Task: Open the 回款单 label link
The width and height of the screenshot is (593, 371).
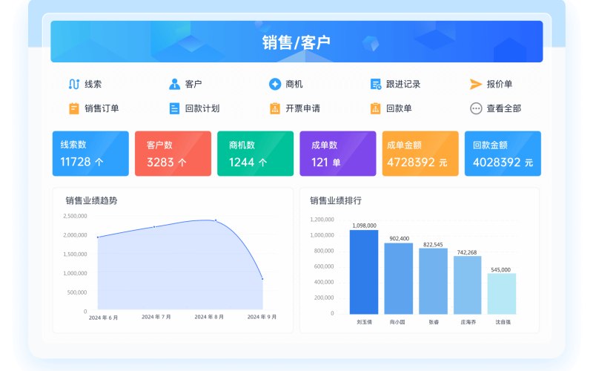Action: click(x=399, y=108)
